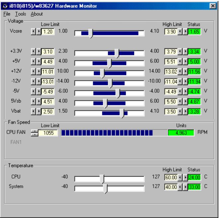Decrease Vcore high limit with left arrow
This screenshot has width=219, height=218.
180,32
